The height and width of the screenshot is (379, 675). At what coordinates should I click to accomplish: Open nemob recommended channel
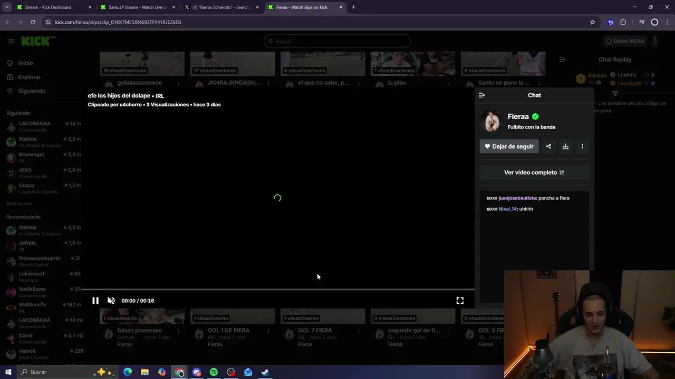(x=43, y=354)
